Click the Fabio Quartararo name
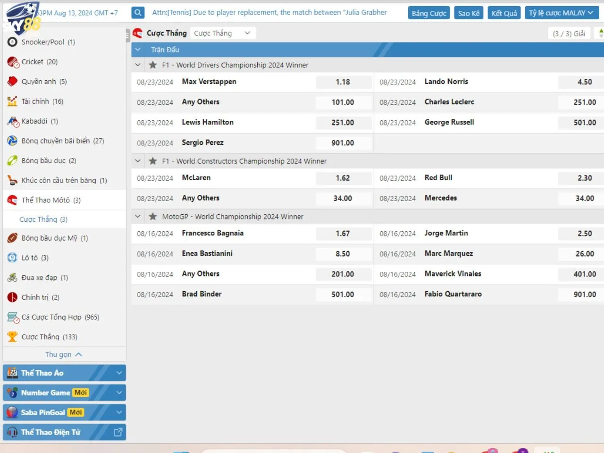Viewport: 604px width, 453px height. pos(453,294)
